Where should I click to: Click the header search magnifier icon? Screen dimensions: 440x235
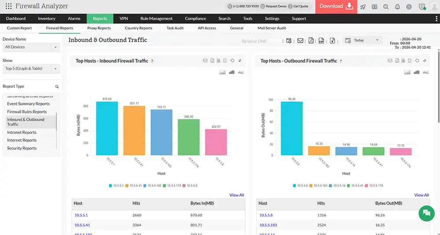point(386,7)
